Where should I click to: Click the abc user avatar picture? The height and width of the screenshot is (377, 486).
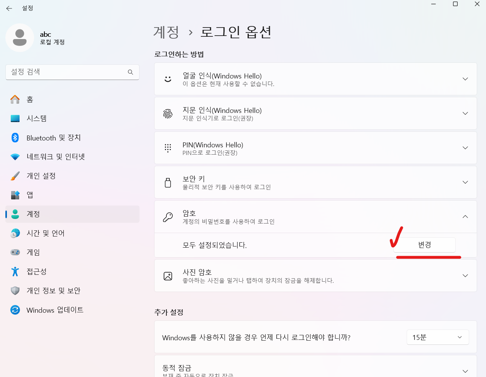pyautogui.click(x=20, y=38)
